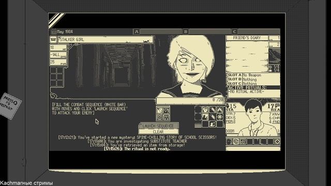
Task: Open the Friend's Diary header
Action: pos(247,38)
